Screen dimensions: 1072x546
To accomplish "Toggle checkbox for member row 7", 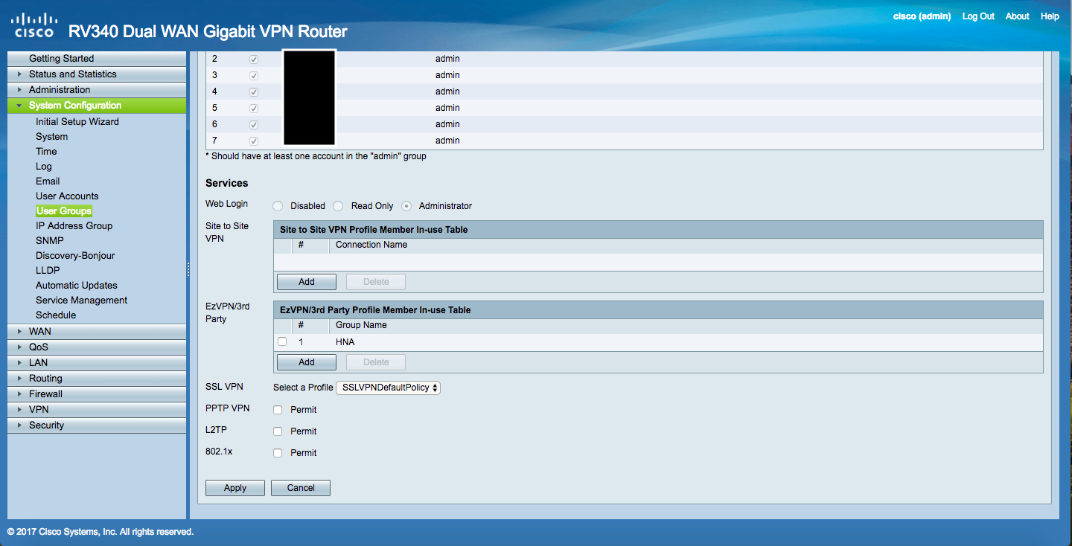I will 254,141.
